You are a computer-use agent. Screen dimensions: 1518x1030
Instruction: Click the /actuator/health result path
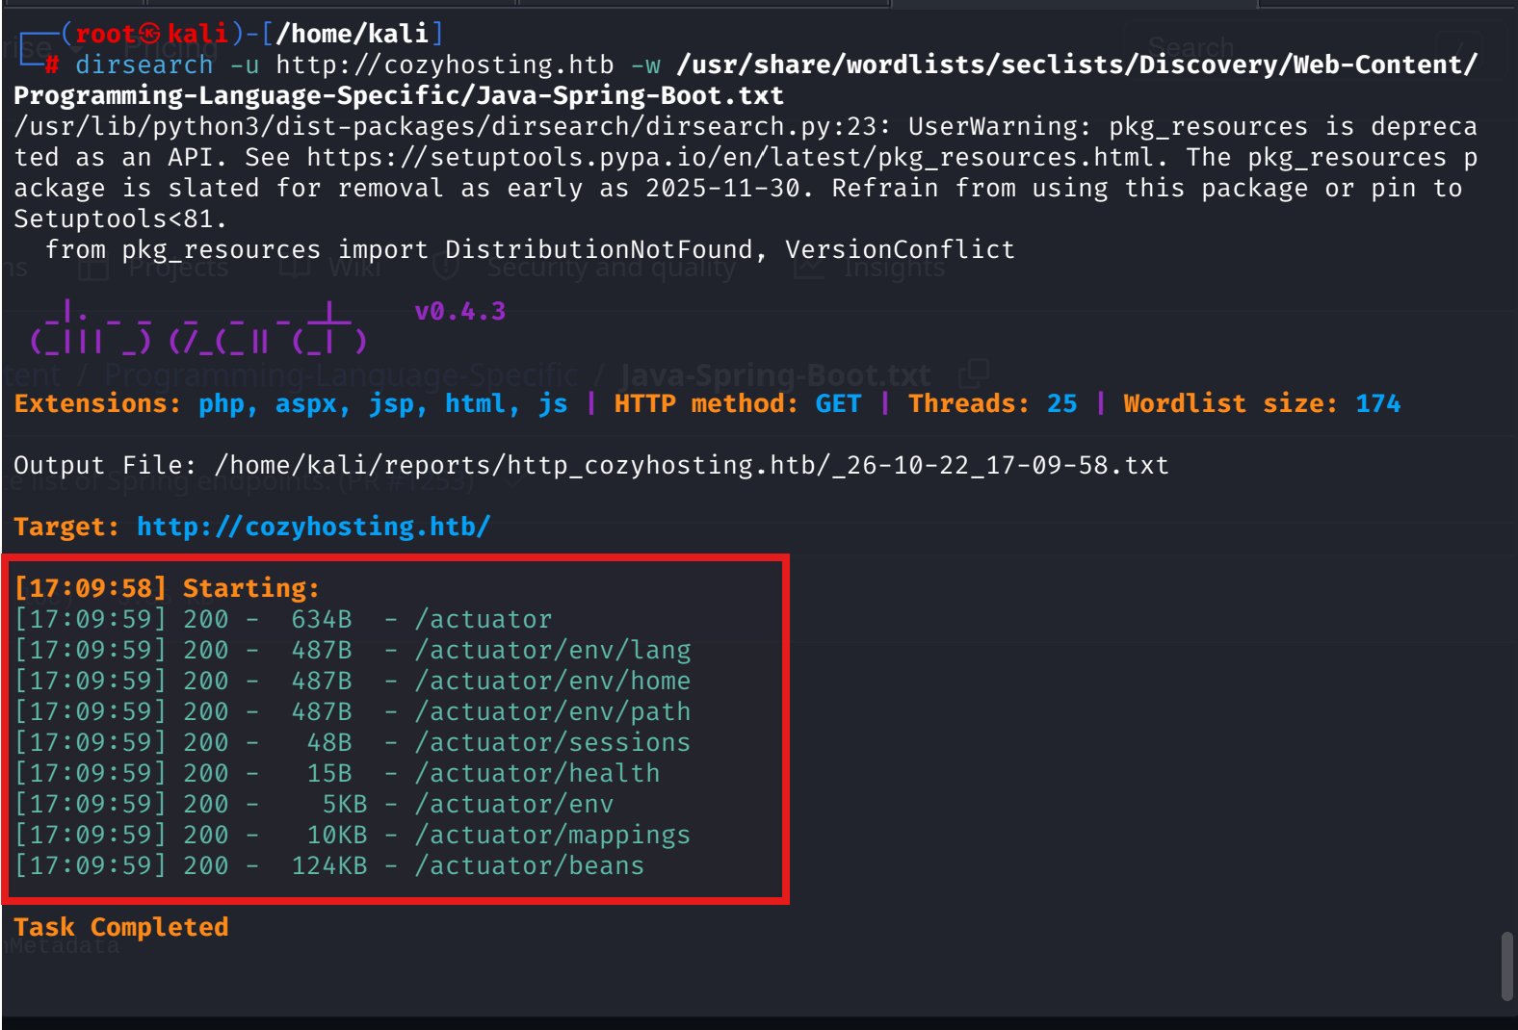point(537,773)
